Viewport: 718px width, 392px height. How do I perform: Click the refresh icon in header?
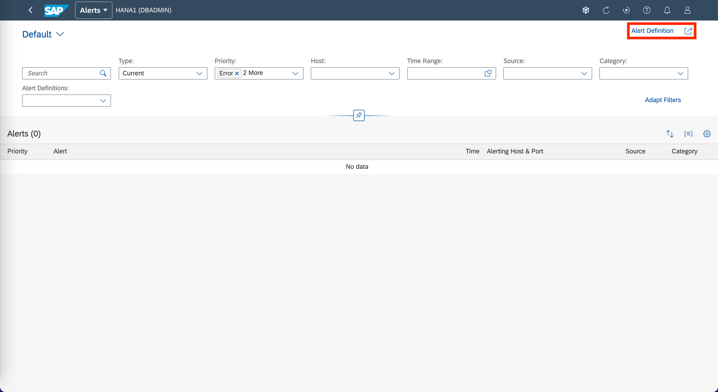pyautogui.click(x=606, y=10)
